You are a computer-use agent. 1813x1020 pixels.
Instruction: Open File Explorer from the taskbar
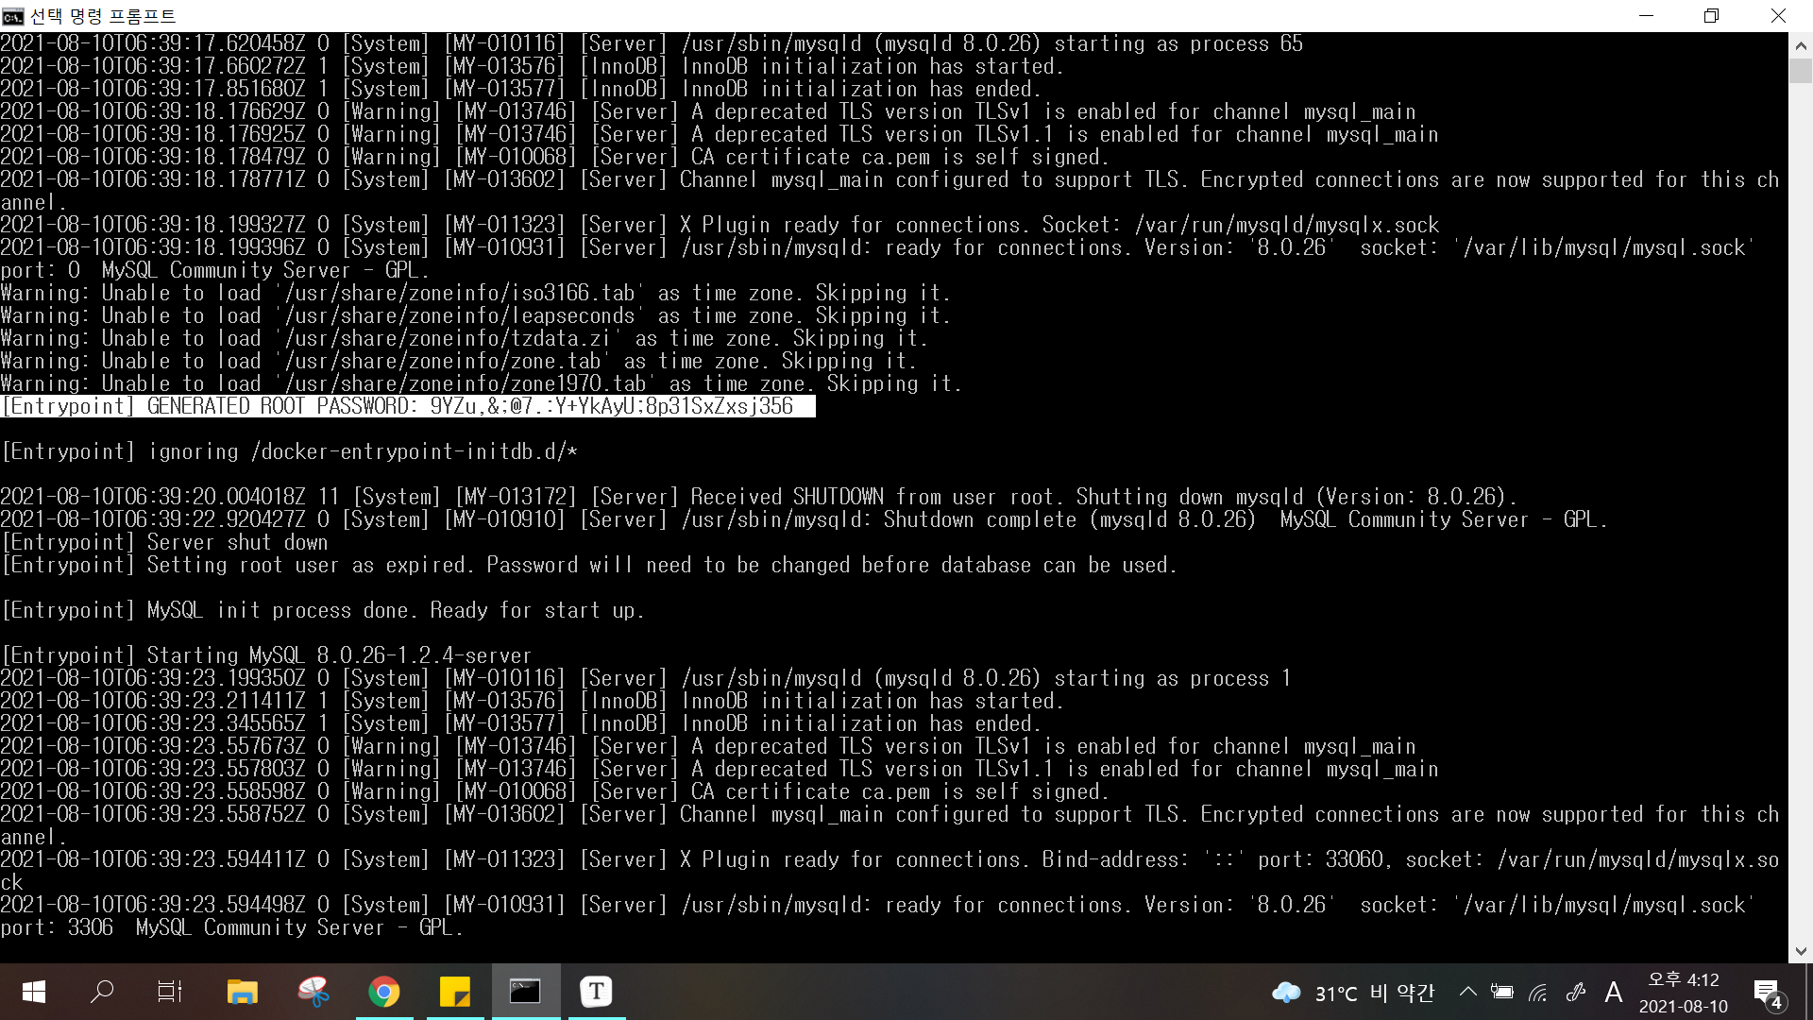(242, 992)
